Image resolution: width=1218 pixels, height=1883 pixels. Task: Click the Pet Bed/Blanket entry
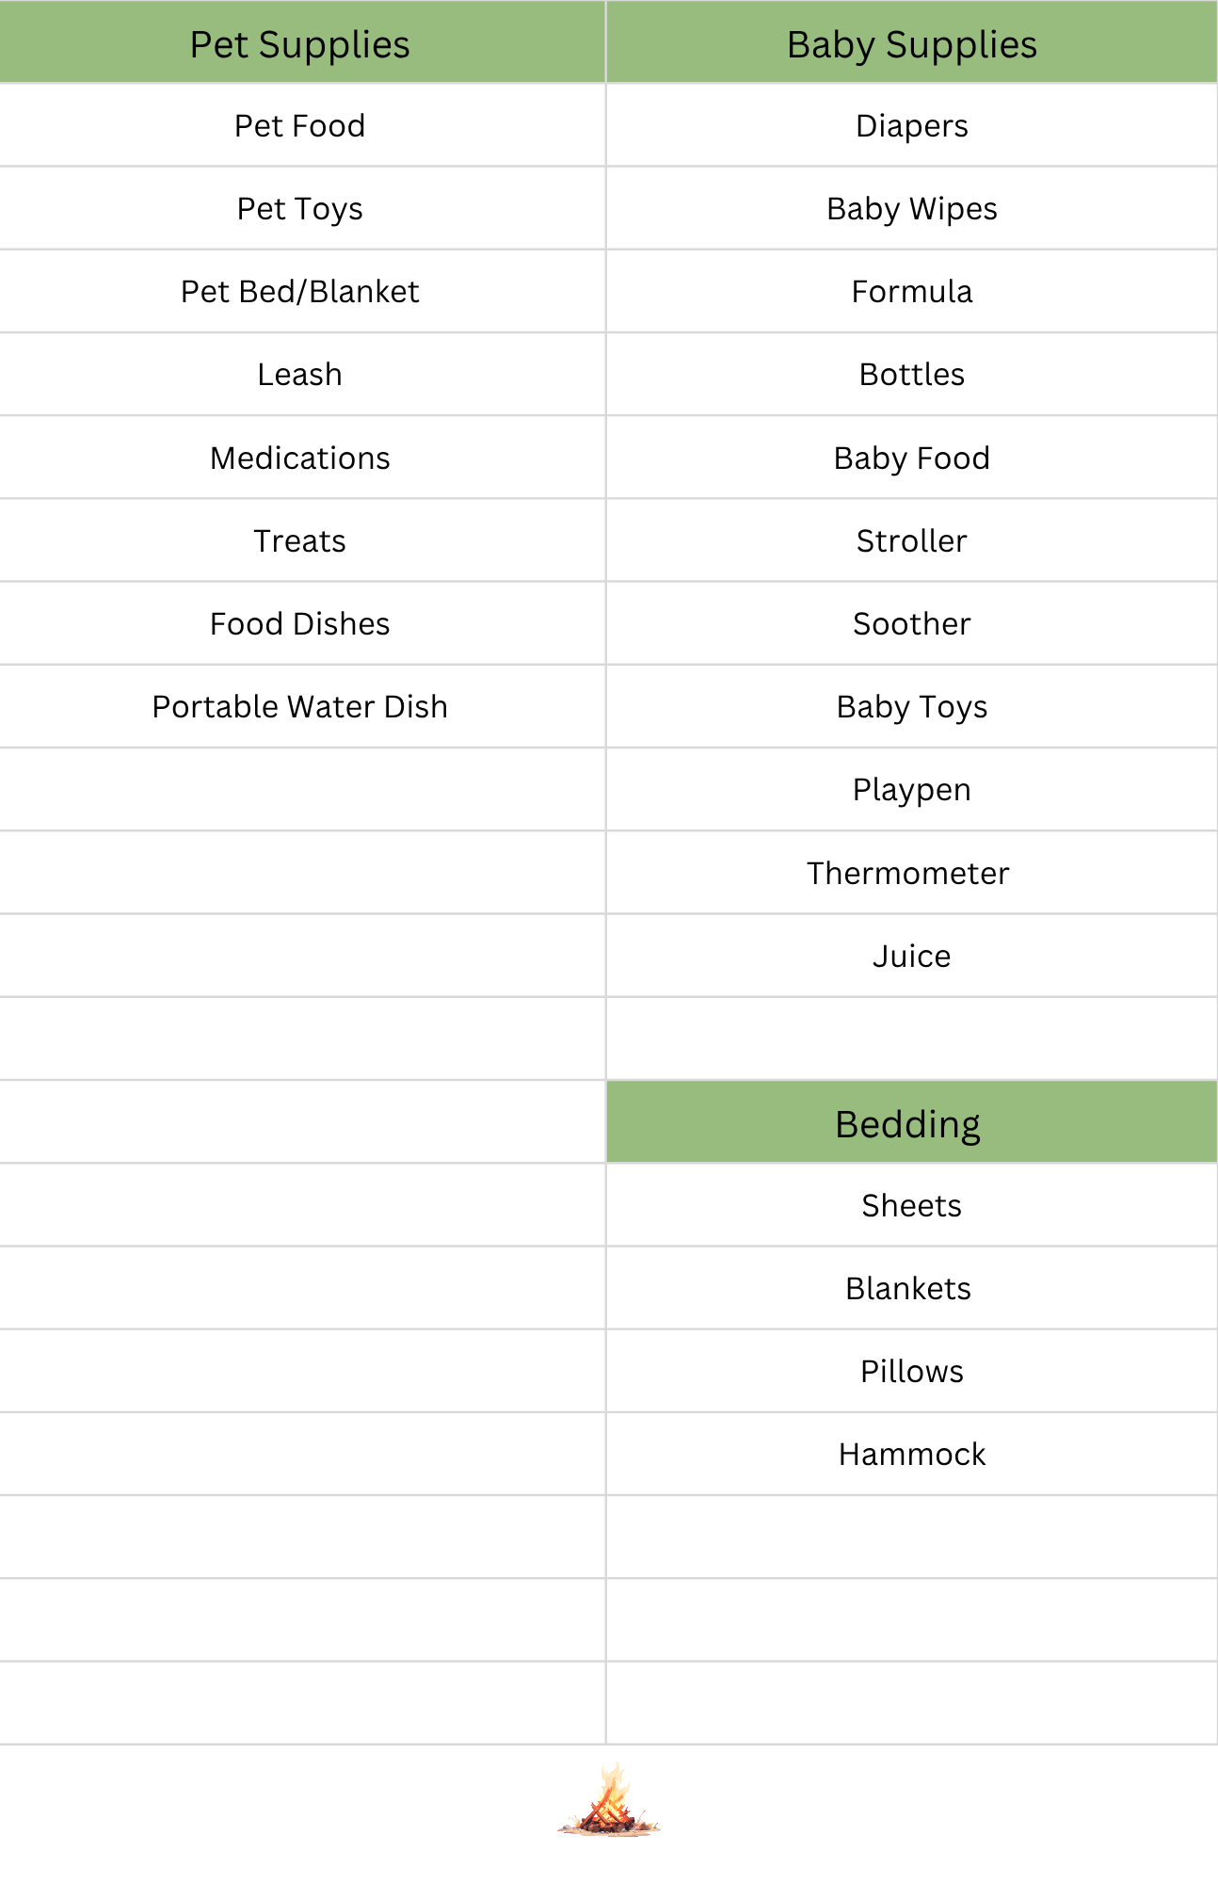(302, 291)
